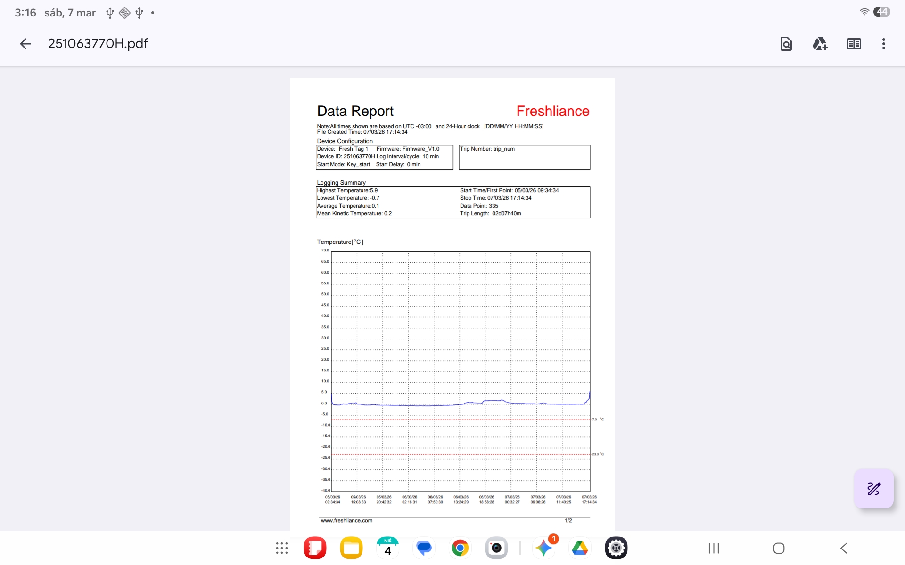Switch to the reading mode view icon
Viewport: 905px width, 565px height.
854,44
